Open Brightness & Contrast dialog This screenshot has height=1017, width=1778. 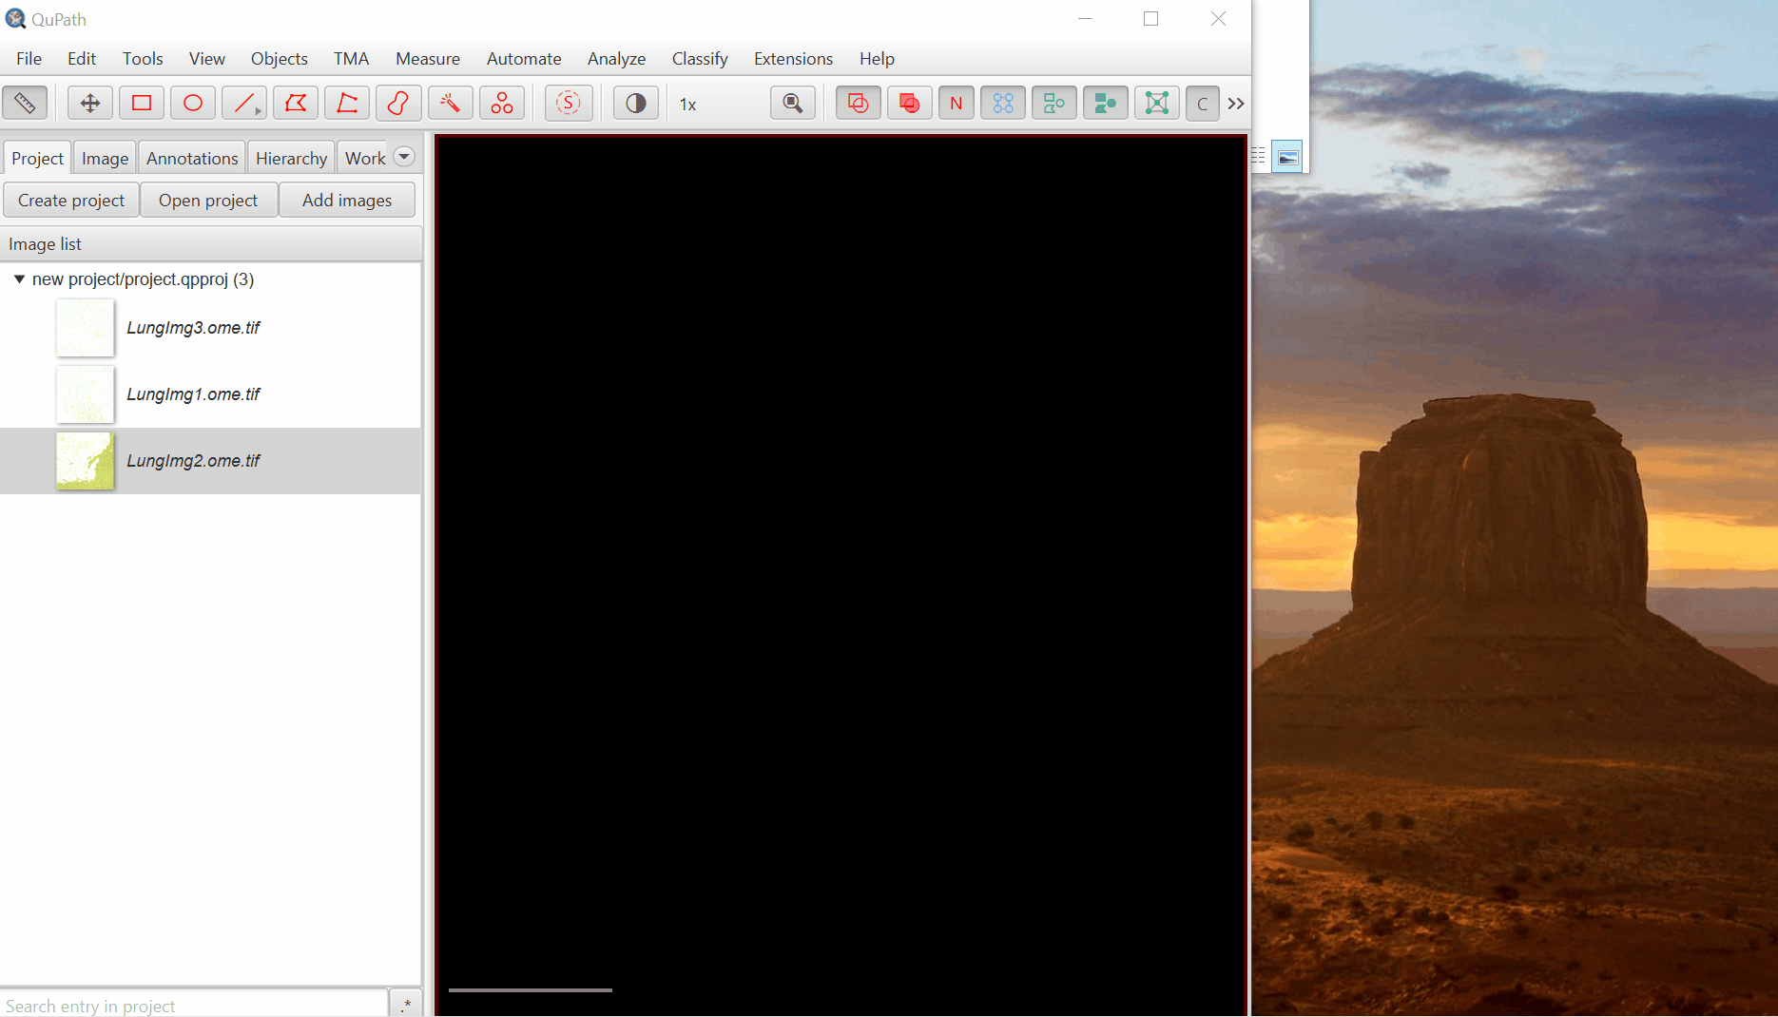[x=635, y=104]
